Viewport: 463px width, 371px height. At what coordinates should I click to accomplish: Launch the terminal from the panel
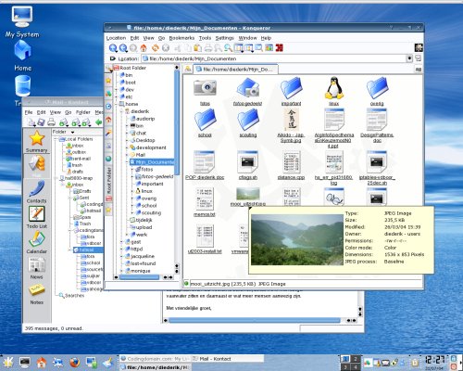[x=25, y=363]
